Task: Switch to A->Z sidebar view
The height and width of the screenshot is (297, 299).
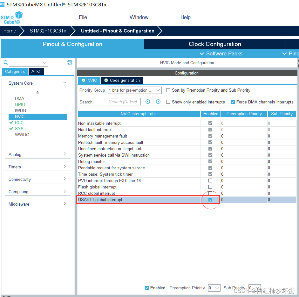Action: point(36,71)
